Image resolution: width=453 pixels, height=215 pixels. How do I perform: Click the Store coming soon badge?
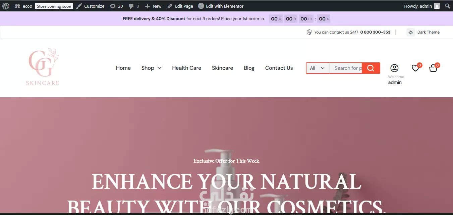coord(54,6)
